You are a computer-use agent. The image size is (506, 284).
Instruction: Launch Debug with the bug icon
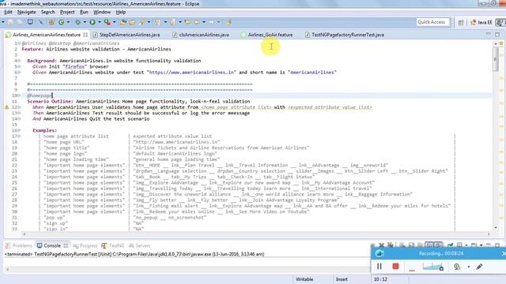77,22
